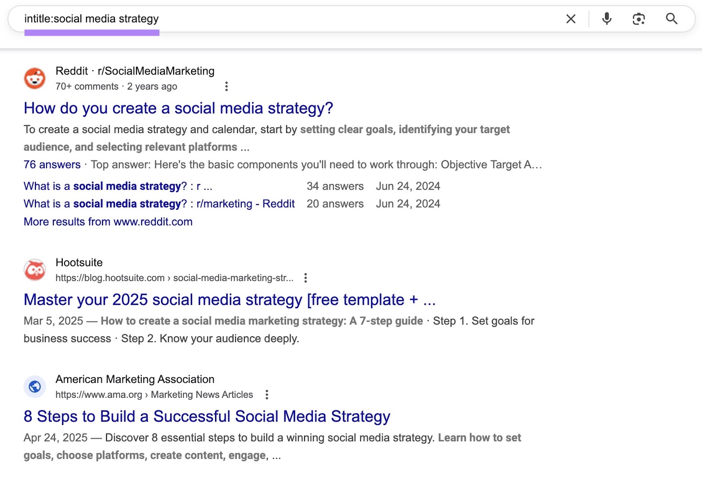This screenshot has height=479, width=702.
Task: Click the '20 answers' text
Action: [335, 204]
